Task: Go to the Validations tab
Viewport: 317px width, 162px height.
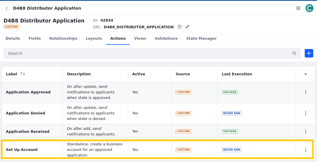Action: (166, 39)
